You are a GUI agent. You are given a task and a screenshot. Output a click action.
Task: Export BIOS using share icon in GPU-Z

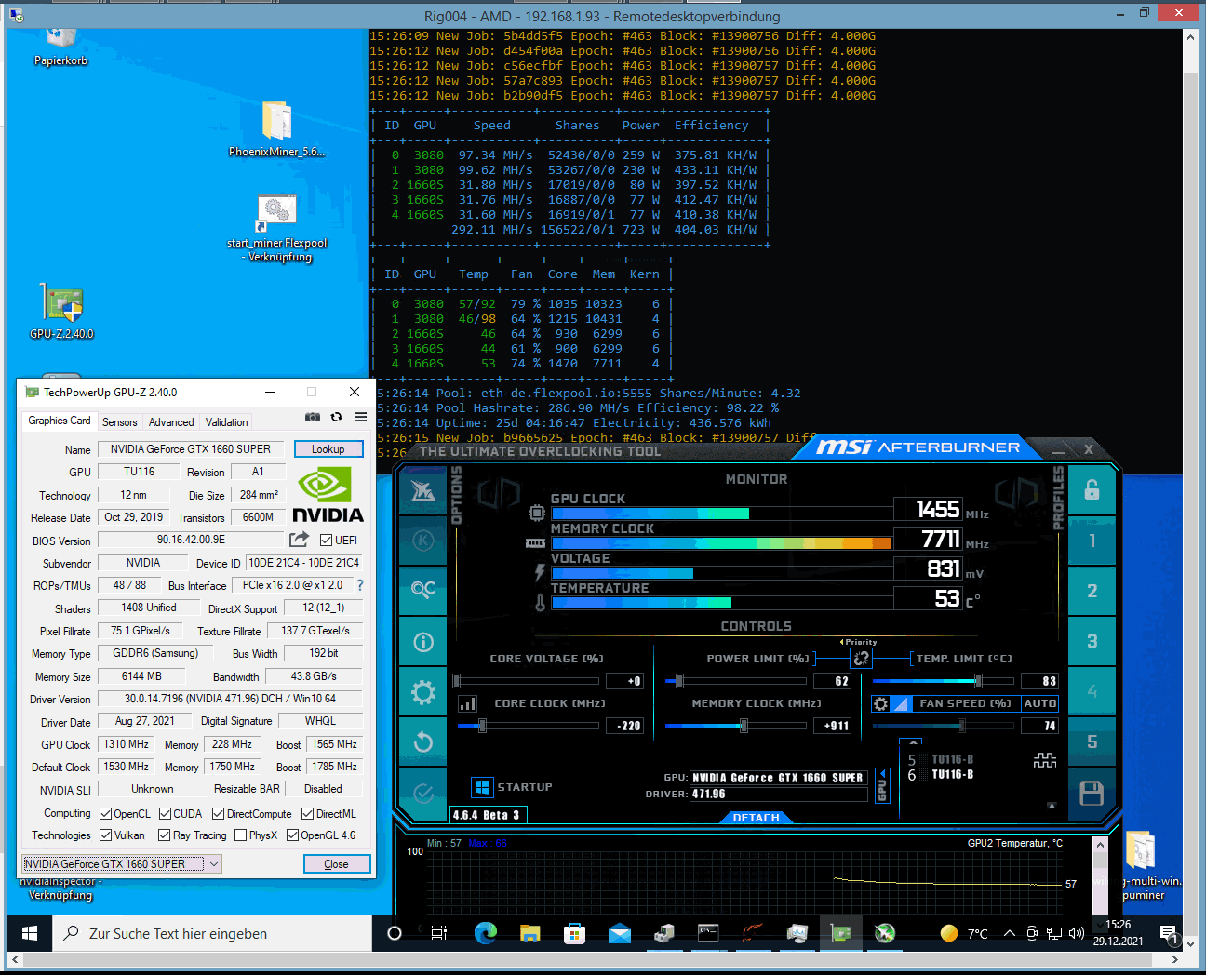click(299, 540)
